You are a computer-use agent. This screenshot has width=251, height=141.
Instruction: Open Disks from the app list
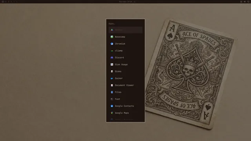click(x=125, y=71)
